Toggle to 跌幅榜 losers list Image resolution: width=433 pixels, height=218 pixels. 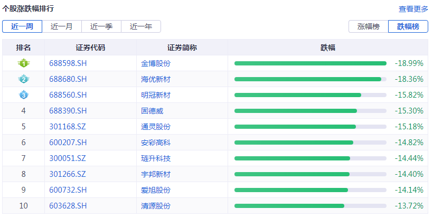coord(408,26)
